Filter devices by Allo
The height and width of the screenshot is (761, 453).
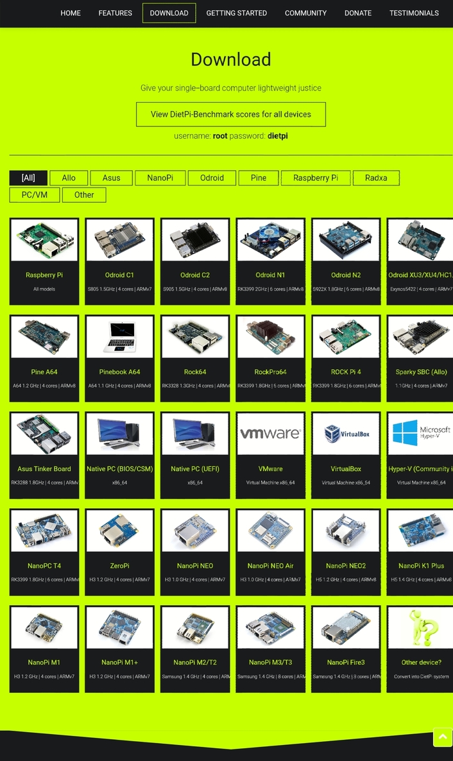click(69, 178)
